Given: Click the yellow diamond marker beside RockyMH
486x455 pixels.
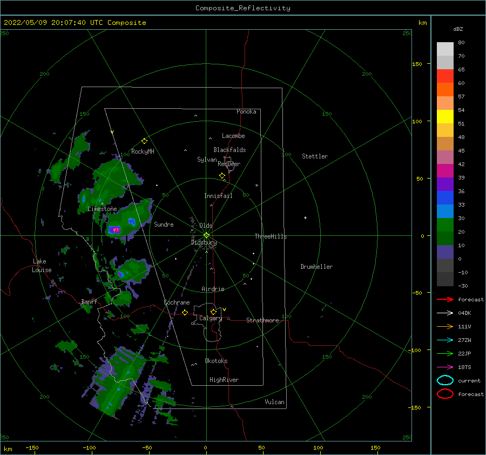Looking at the screenshot, I should 144,141.
